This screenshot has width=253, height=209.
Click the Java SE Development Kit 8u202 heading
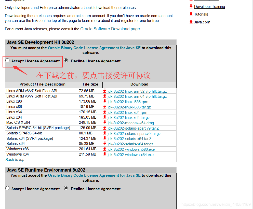[40, 42]
